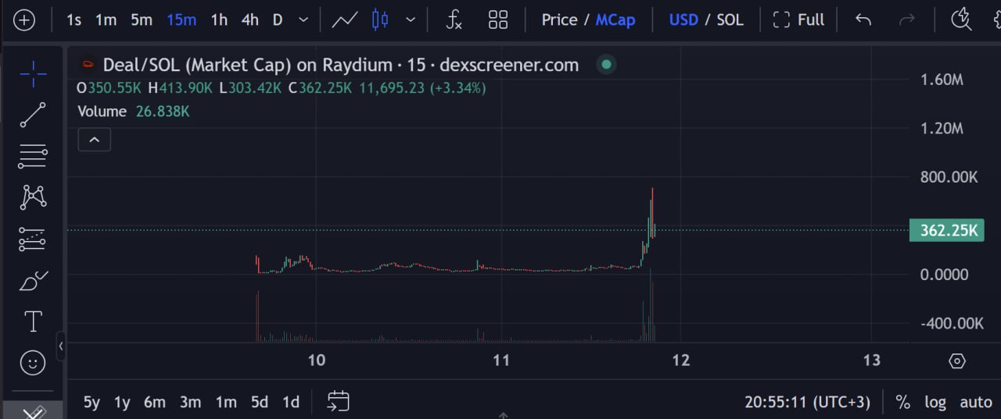The height and width of the screenshot is (419, 1001).
Task: Open the emoji icons tool
Action: click(33, 362)
